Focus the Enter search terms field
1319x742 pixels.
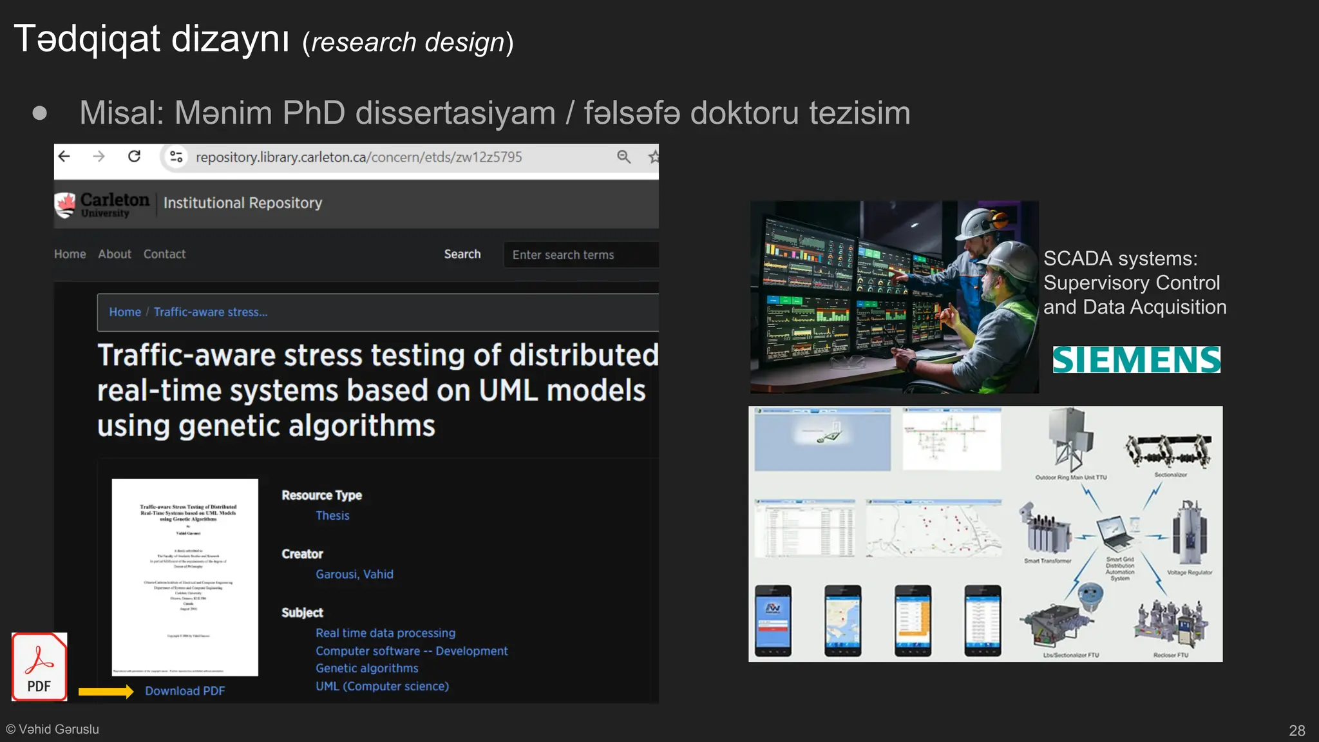pyautogui.click(x=581, y=254)
